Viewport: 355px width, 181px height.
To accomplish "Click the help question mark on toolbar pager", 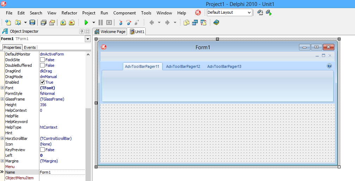I will click(329, 66).
